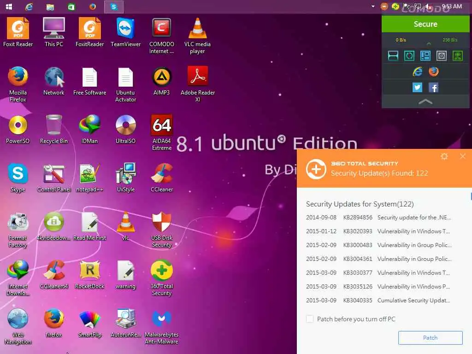Open Control Panel shortcut
This screenshot has width=472, height=354.
(x=53, y=177)
